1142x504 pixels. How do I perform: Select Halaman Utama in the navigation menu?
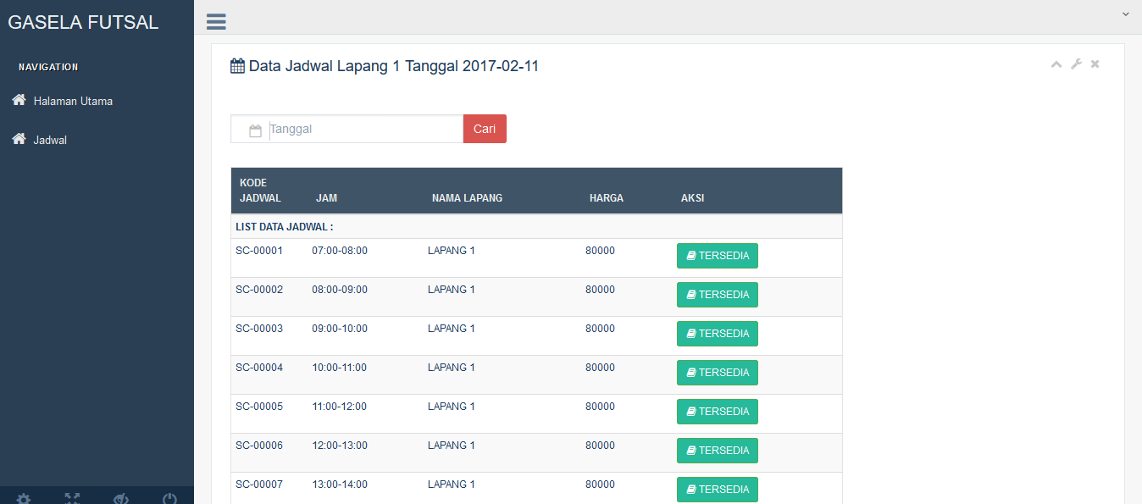pyautogui.click(x=71, y=100)
